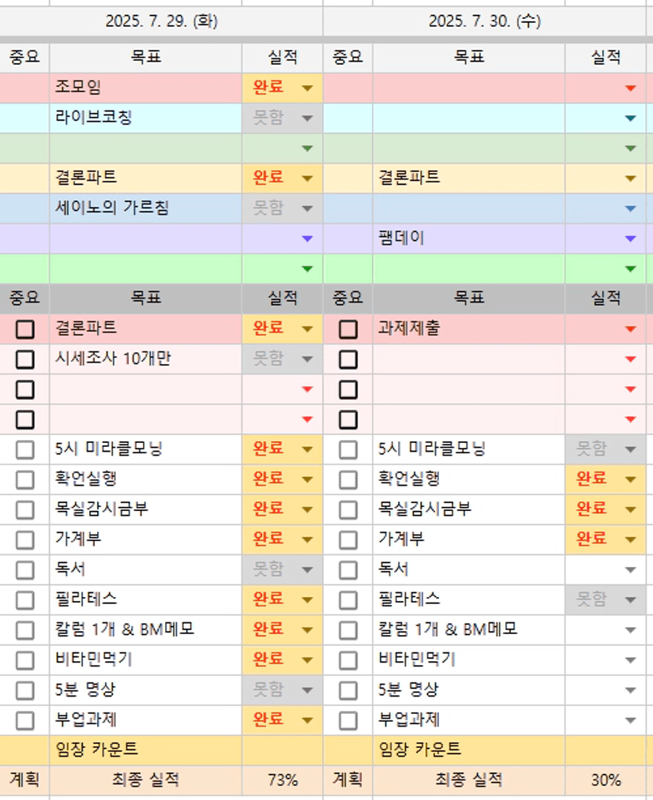Click the 73% final result cell
The height and width of the screenshot is (800, 653).
click(283, 780)
